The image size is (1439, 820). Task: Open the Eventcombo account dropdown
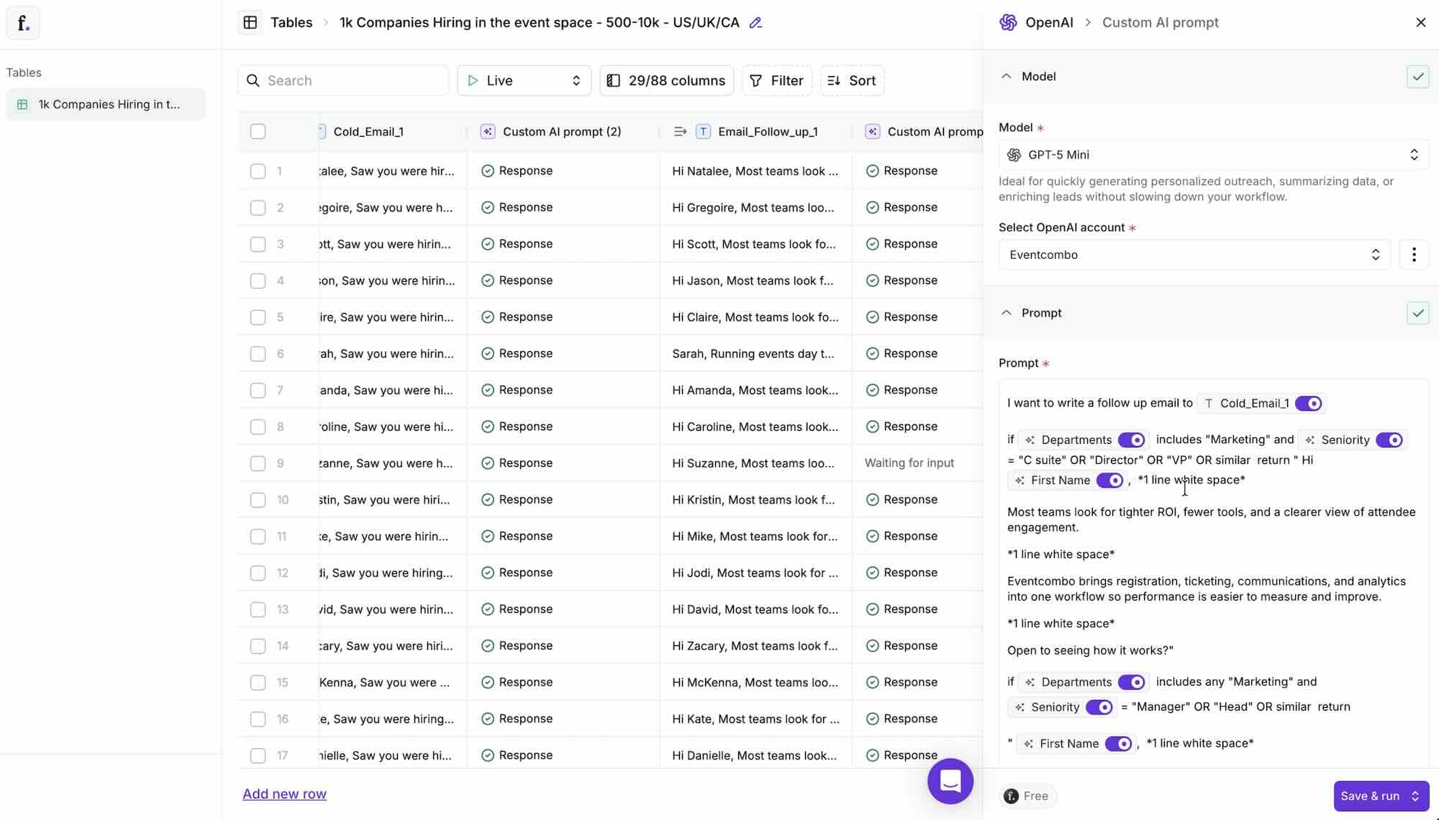(1194, 255)
